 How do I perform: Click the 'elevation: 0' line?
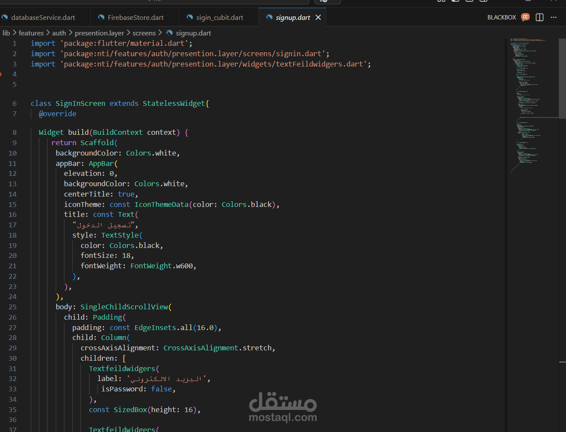tap(91, 174)
